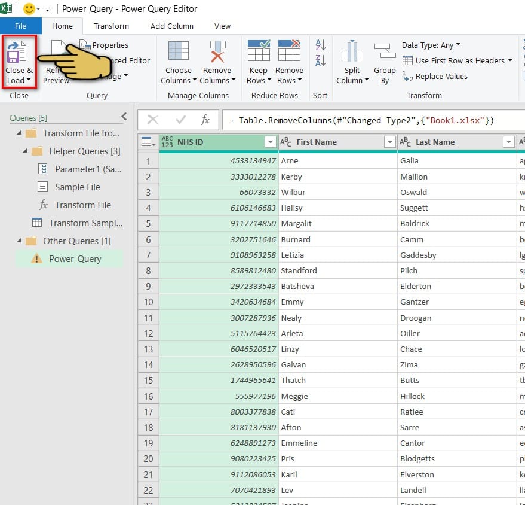The image size is (525, 505).
Task: Click the warning icon beside Power_Query
Action: (36, 258)
